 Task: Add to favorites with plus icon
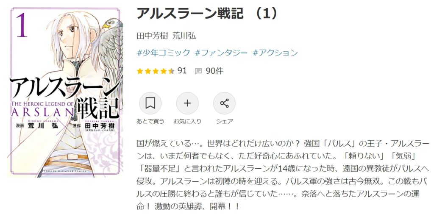(x=187, y=103)
